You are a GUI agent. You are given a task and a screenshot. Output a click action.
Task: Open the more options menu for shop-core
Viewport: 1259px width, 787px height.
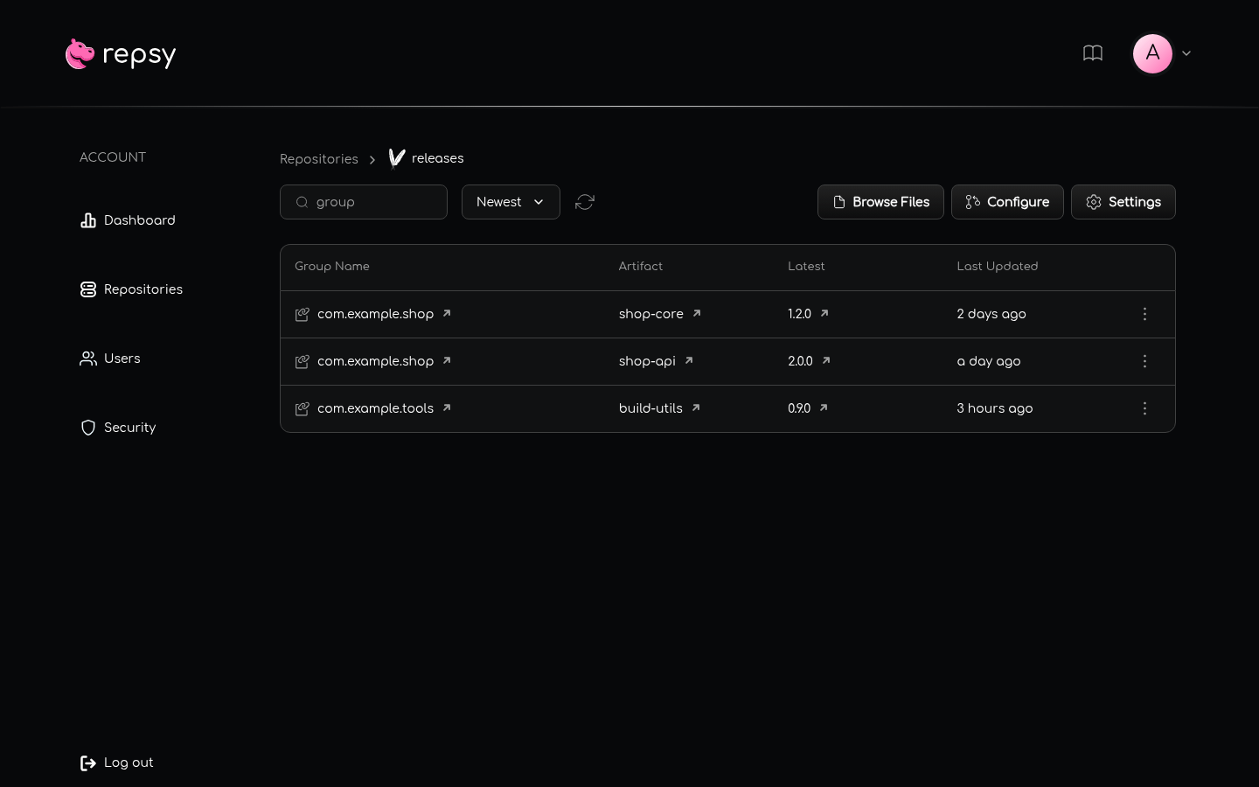tap(1144, 314)
